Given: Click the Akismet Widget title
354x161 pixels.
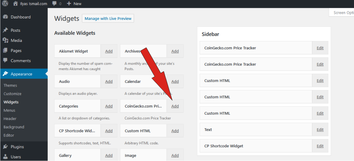Looking at the screenshot, I should [73, 51].
